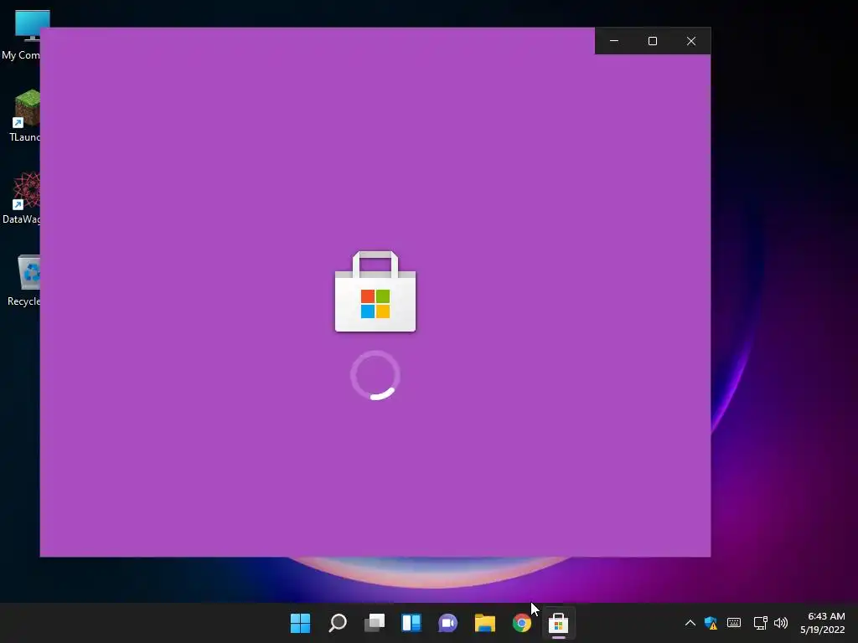Select My Computer desktop icon
This screenshot has width=858, height=643.
pyautogui.click(x=21, y=35)
